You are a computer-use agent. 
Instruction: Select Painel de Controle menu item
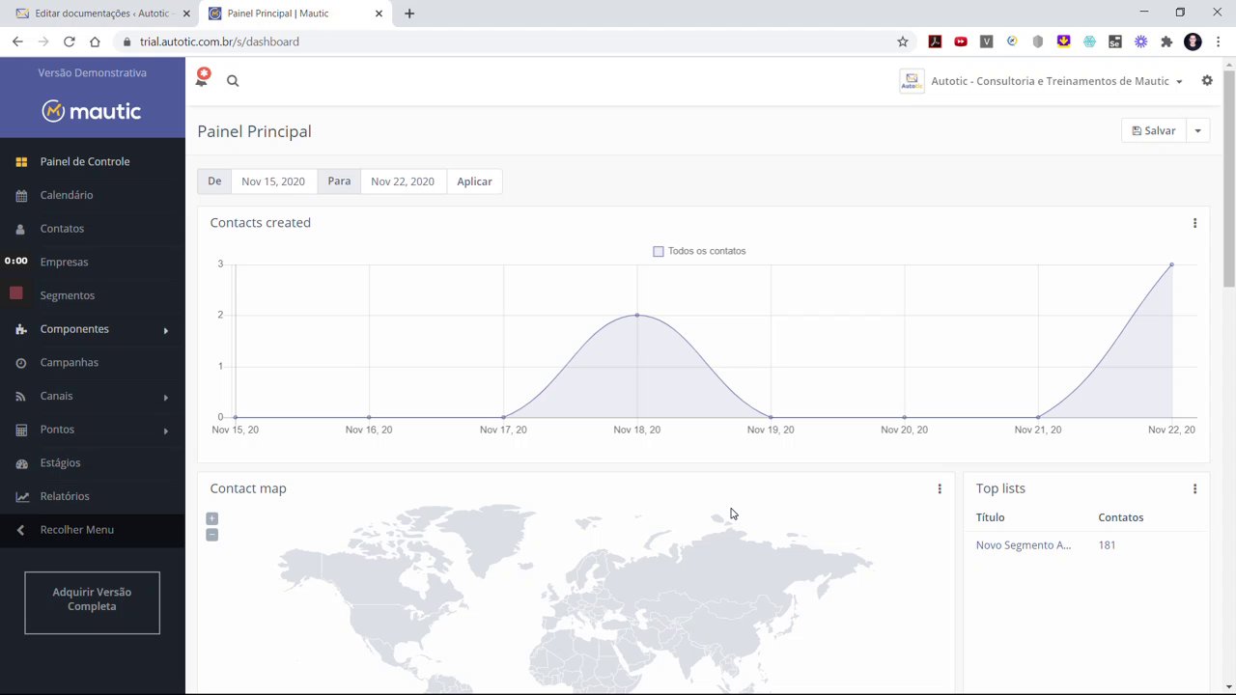[84, 161]
